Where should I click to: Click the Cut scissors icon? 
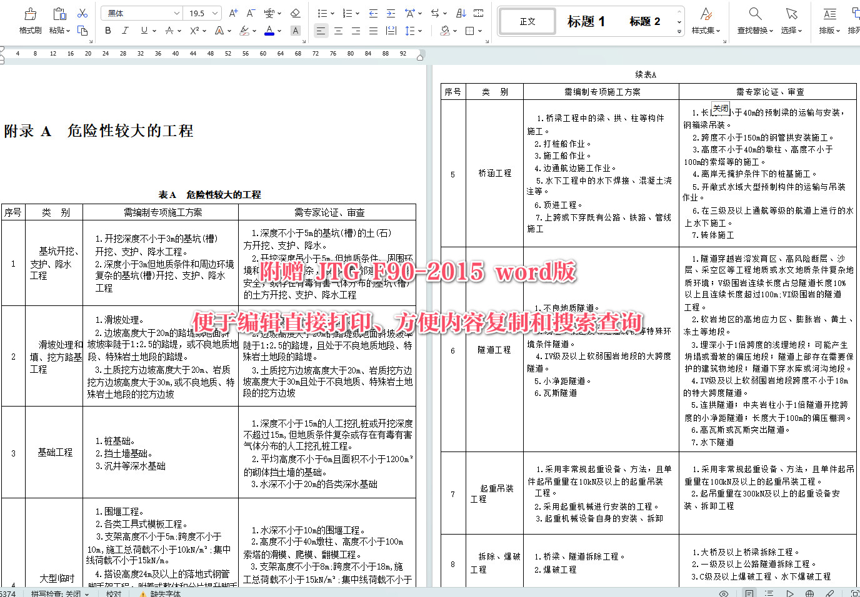82,12
